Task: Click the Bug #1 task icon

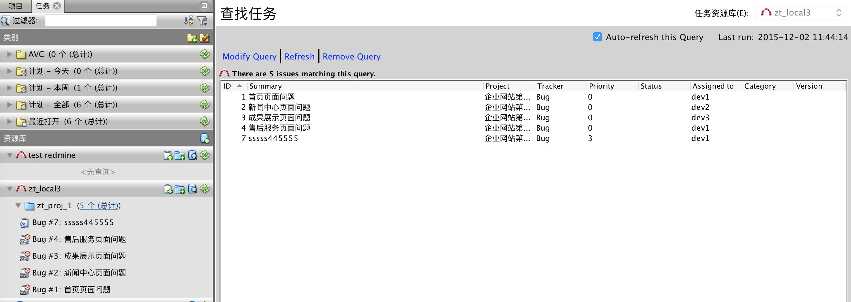Action: click(x=25, y=290)
